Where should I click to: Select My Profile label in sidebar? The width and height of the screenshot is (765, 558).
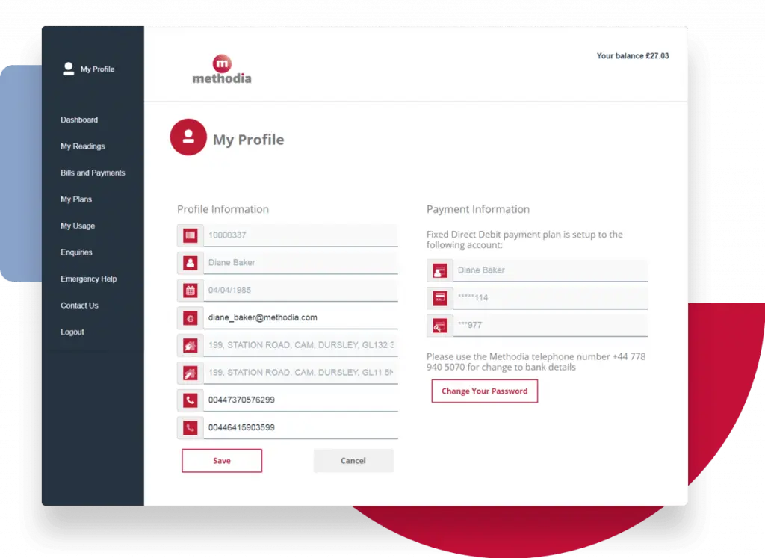(97, 69)
